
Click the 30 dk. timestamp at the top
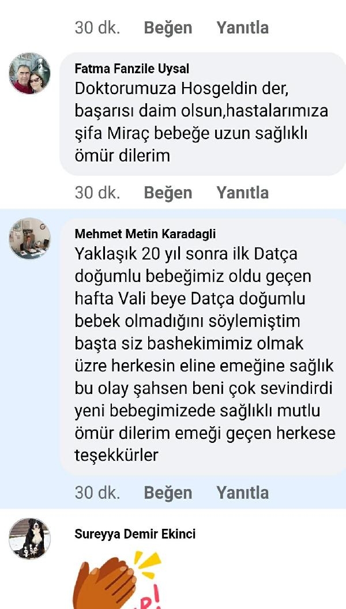pos(97,28)
